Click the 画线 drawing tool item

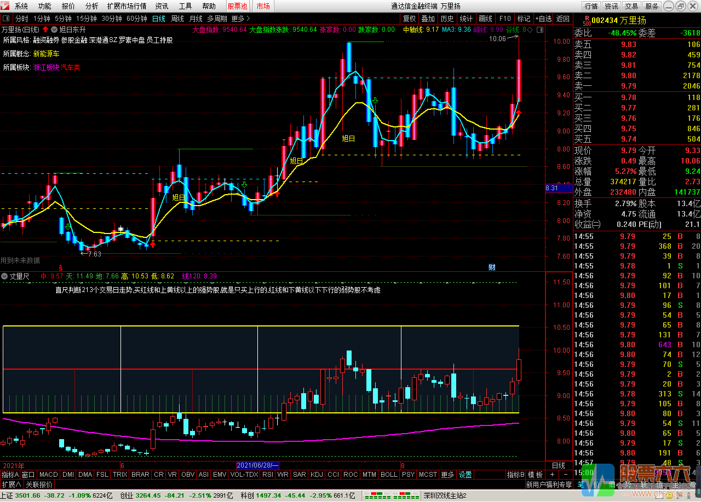pos(485,19)
